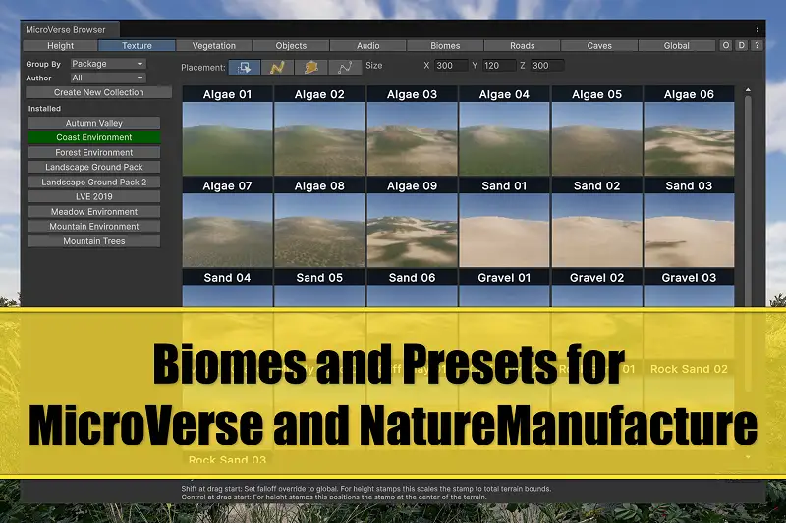Select the Algae 08 texture thumbnail
The height and width of the screenshot is (523, 786).
coord(320,231)
